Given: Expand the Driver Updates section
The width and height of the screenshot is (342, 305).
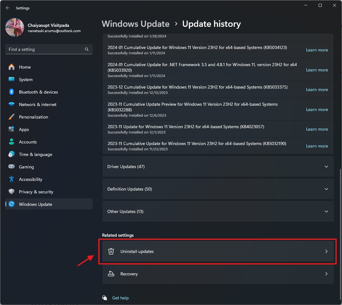Looking at the screenshot, I should point(218,167).
